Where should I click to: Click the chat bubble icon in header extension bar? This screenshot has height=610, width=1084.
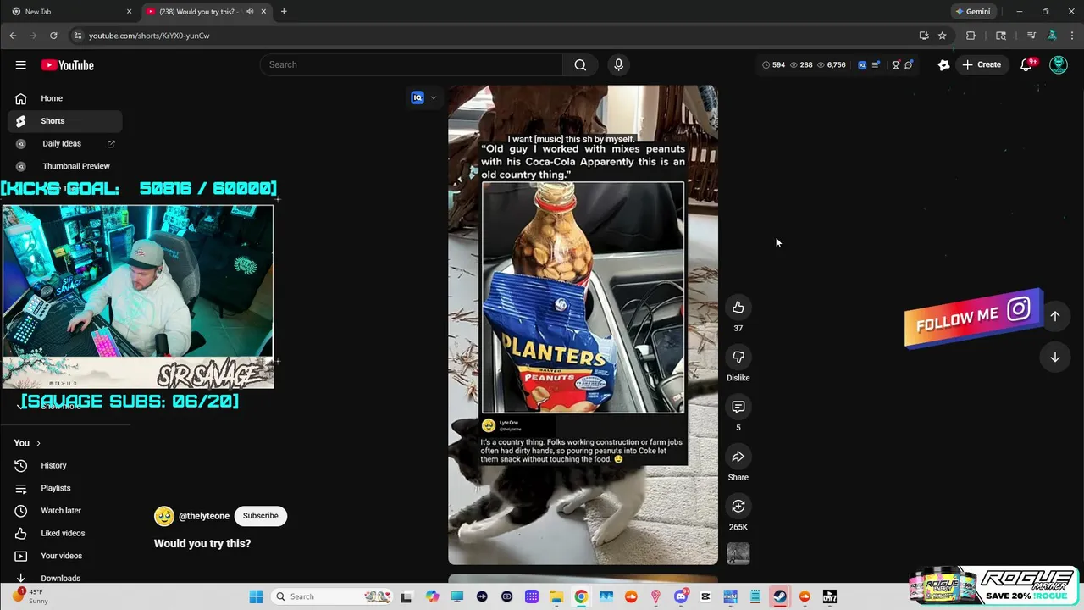pos(909,64)
